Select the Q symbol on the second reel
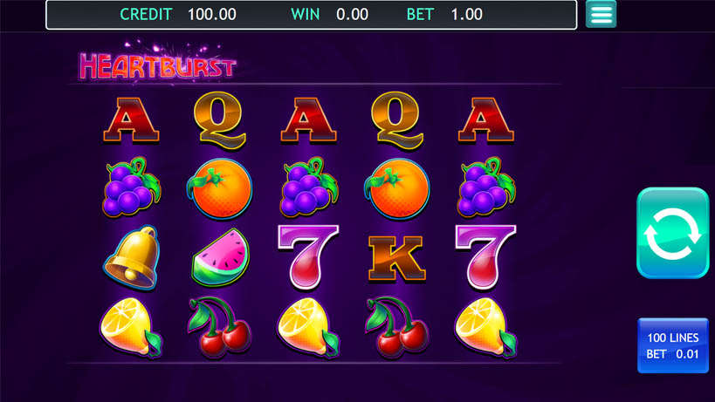Screen dimensions: 715x402 point(220,120)
